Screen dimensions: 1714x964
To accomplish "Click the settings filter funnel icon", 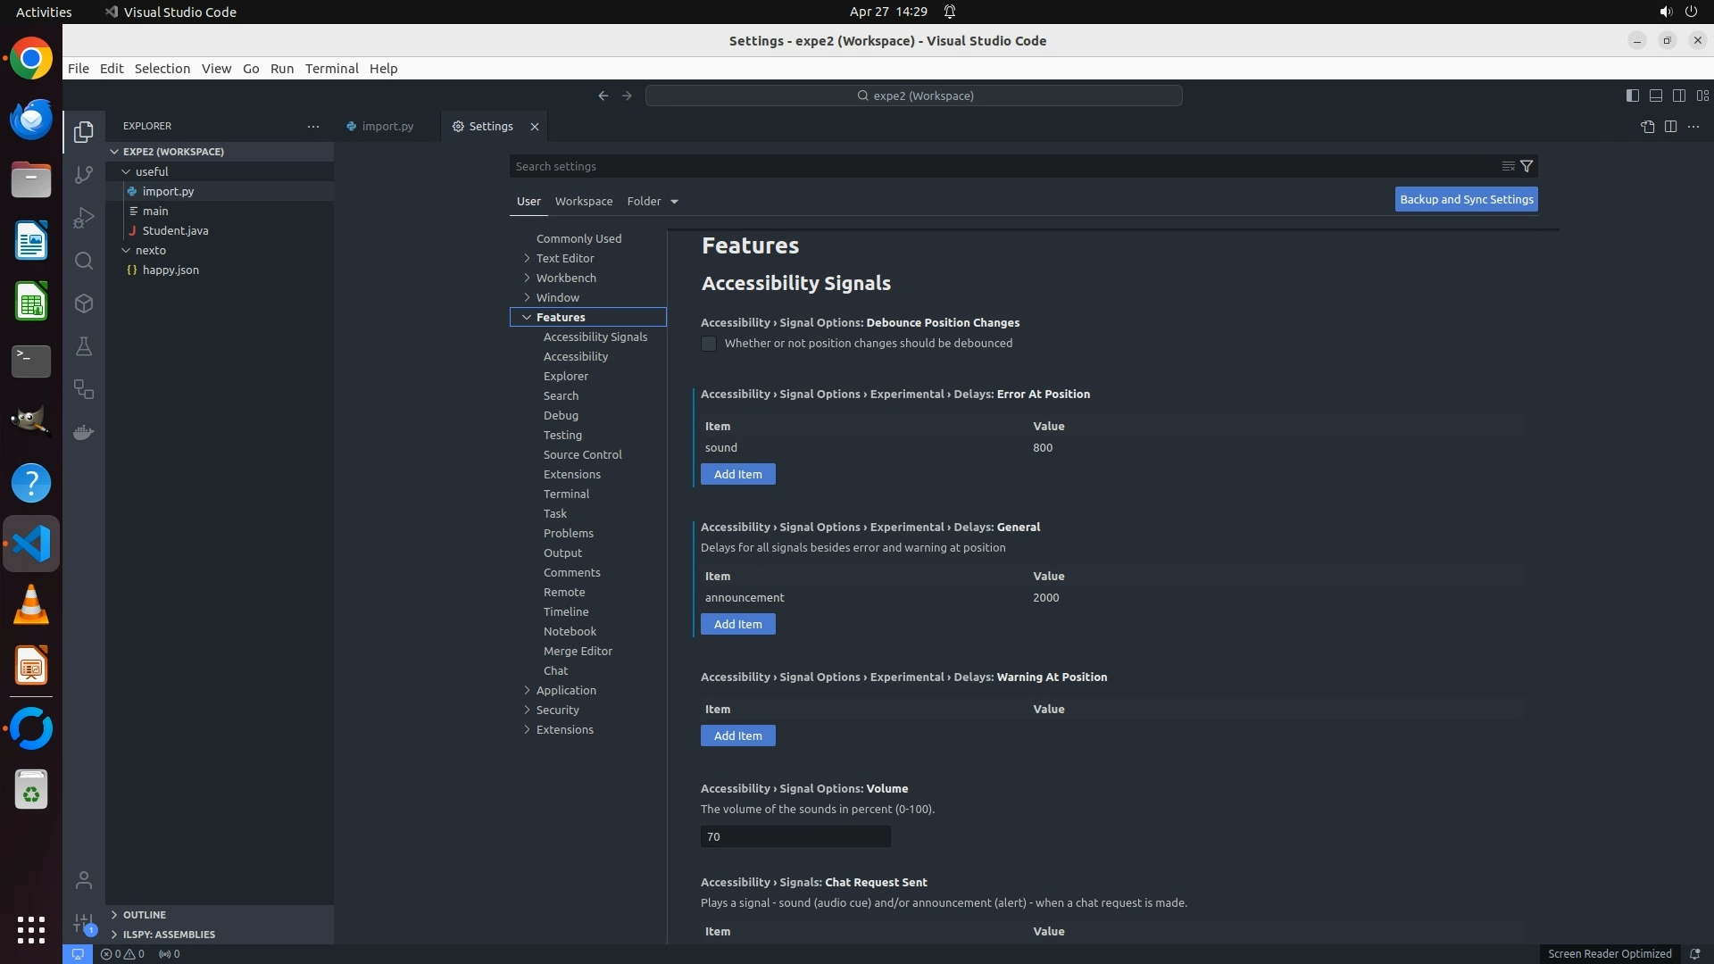I will (x=1527, y=166).
